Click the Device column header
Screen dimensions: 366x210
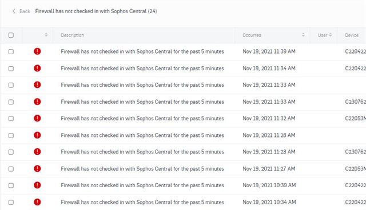click(352, 35)
